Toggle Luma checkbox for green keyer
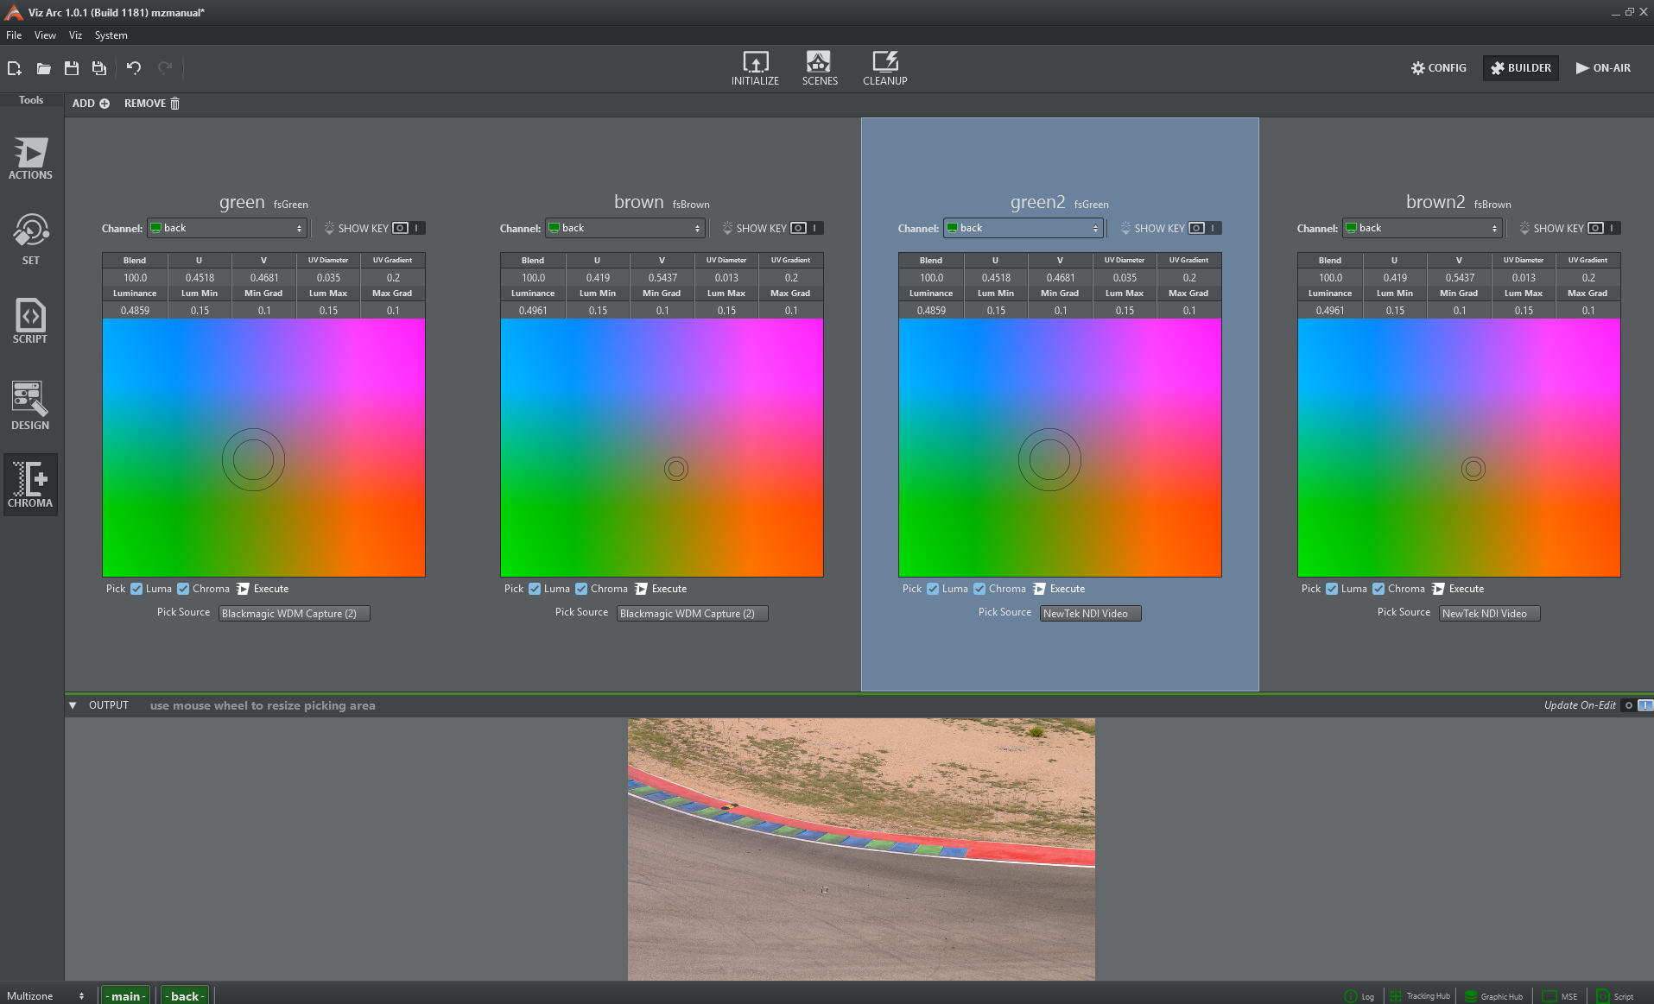Screen dimensions: 1654x1004 [136, 589]
